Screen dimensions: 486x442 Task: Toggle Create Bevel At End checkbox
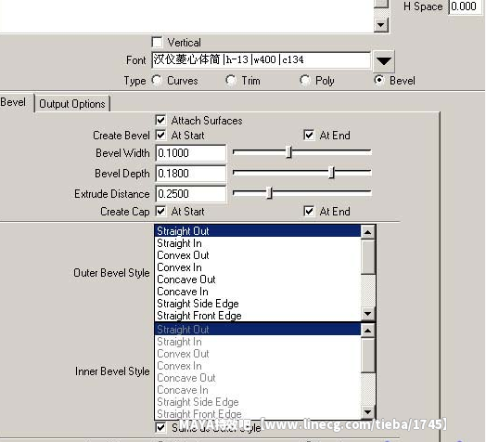tap(309, 136)
